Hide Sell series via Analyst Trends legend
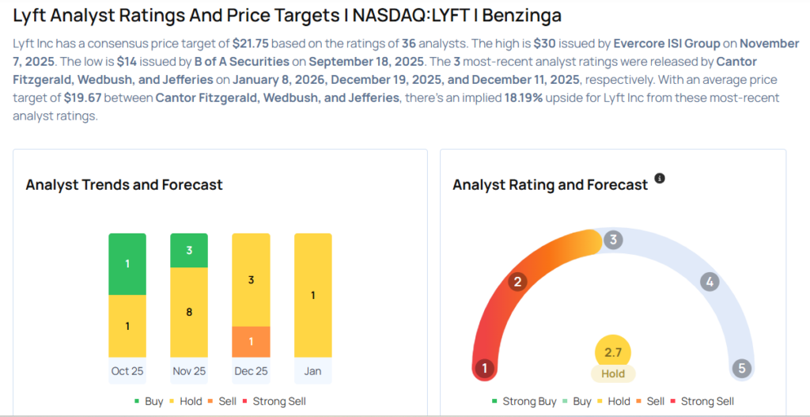Screen dimensions: 810x417 (221, 401)
